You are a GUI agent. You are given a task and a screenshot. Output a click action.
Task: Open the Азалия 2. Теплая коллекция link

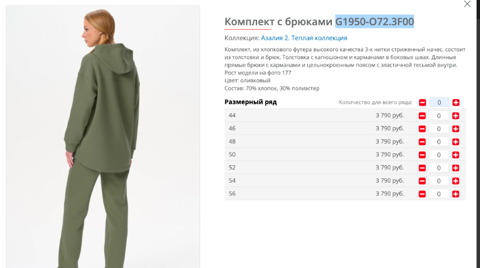click(304, 38)
